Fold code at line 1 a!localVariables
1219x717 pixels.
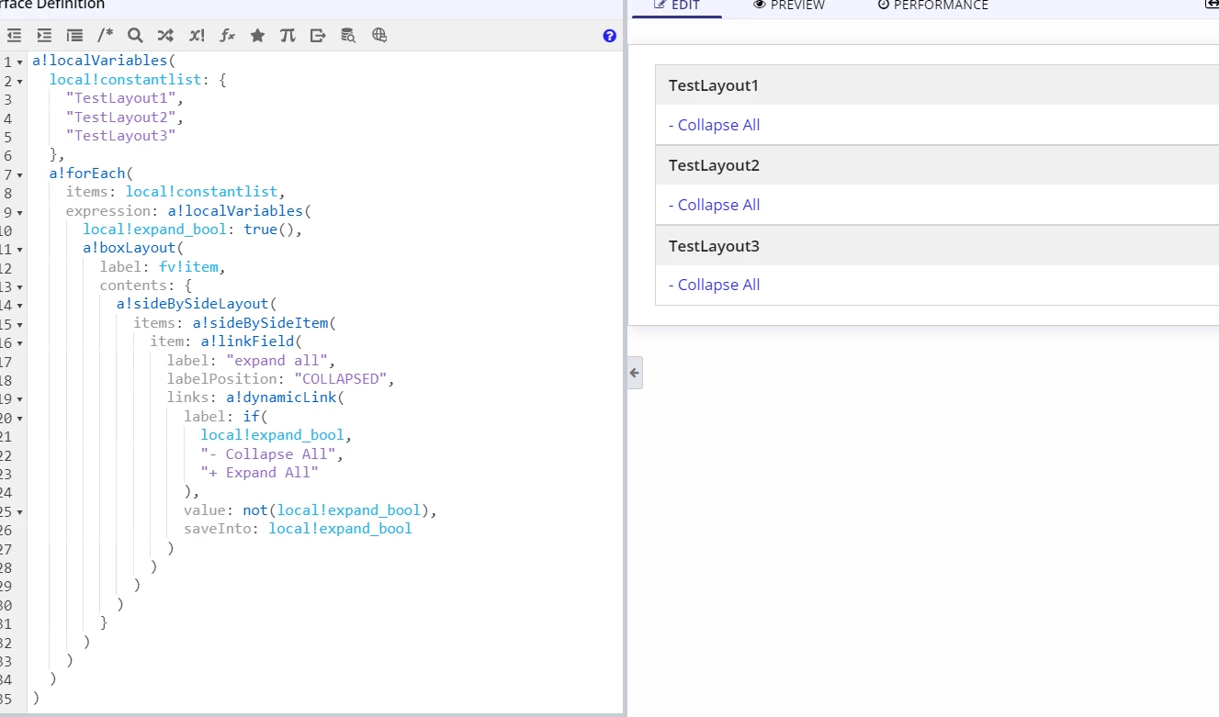(x=20, y=62)
